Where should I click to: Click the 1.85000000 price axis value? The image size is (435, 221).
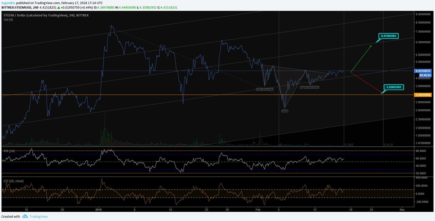click(423, 135)
